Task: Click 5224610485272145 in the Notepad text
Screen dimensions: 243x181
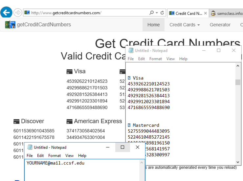Action: (149, 137)
